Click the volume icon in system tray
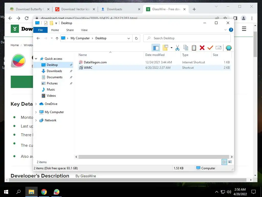This screenshot has width=262, height=197. [x=229, y=192]
